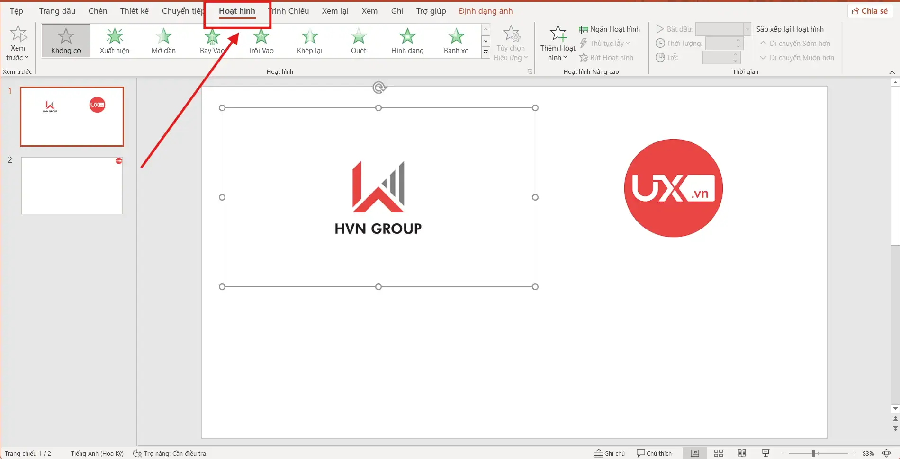Choose the Khép lại animation effect
Image resolution: width=900 pixels, height=459 pixels.
click(x=309, y=41)
